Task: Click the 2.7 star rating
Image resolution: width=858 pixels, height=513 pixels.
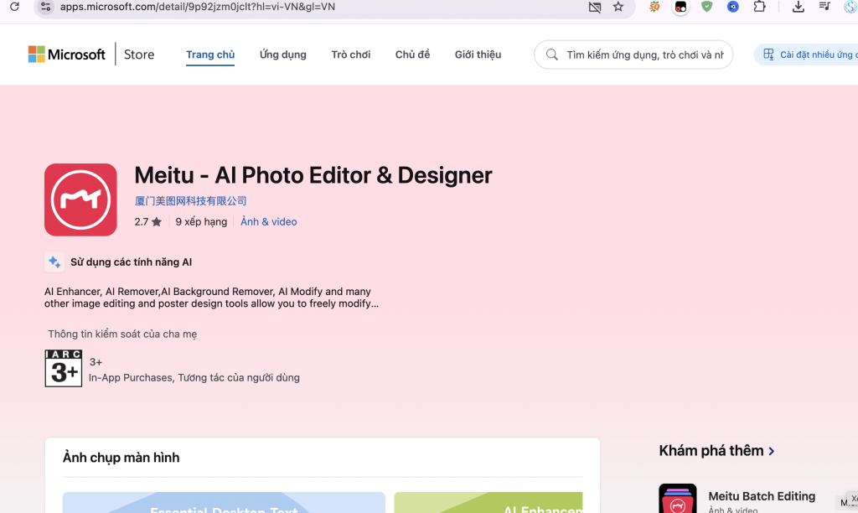Action: coord(147,222)
